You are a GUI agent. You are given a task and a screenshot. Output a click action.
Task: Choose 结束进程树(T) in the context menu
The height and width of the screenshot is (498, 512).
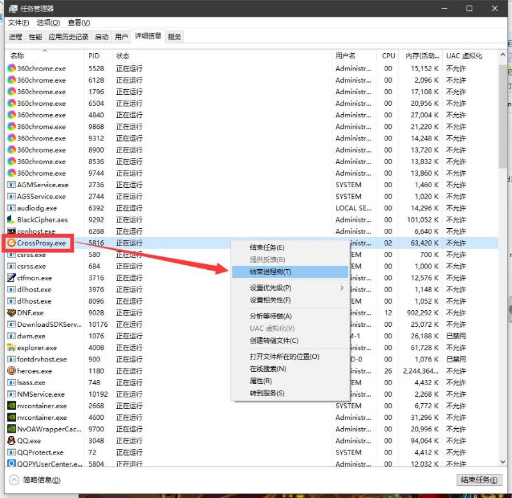pos(290,272)
